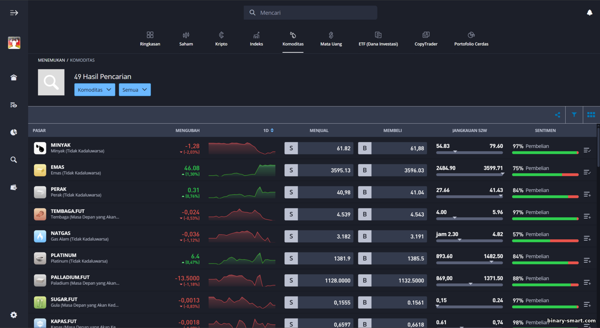This screenshot has width=600, height=328.
Task: Open the notifications bell
Action: pos(589,13)
